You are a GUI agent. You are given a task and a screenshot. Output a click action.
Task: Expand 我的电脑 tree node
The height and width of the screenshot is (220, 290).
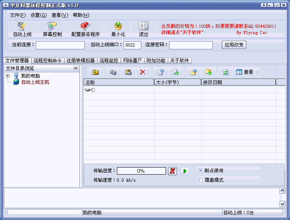click(7, 76)
